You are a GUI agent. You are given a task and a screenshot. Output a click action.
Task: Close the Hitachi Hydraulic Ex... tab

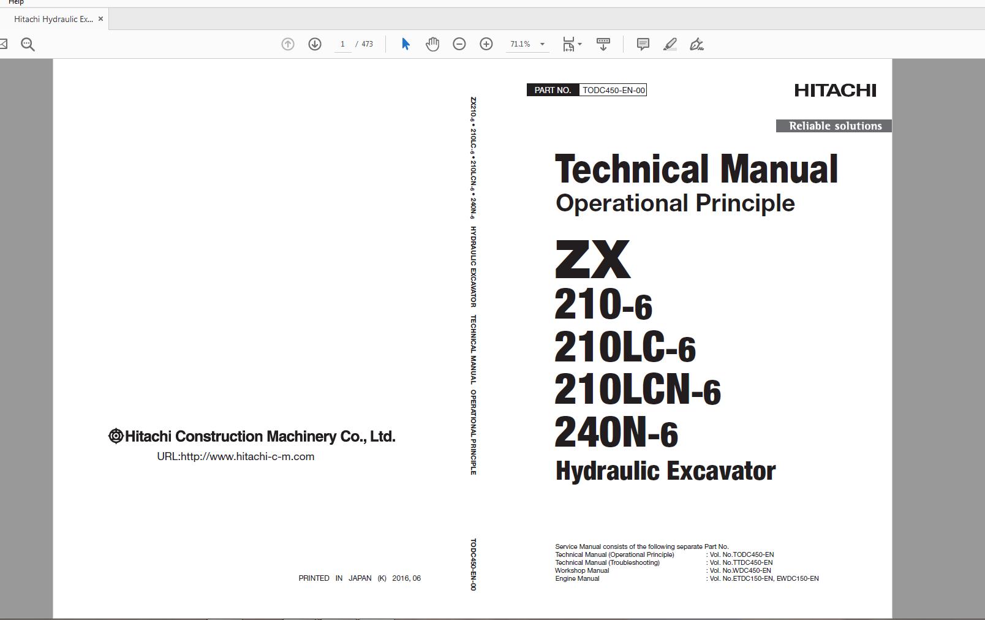point(101,19)
